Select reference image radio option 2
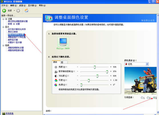 (x=148, y=98)
